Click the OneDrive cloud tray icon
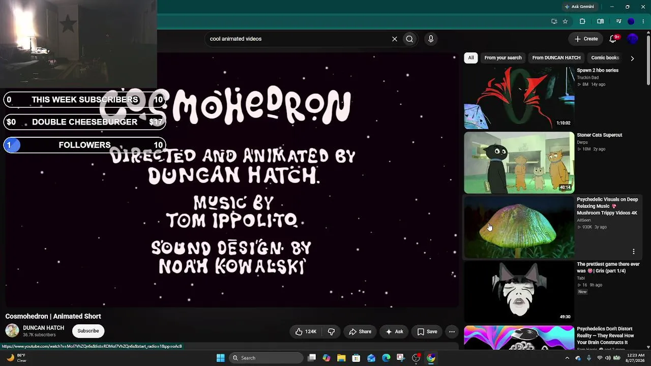 point(578,358)
